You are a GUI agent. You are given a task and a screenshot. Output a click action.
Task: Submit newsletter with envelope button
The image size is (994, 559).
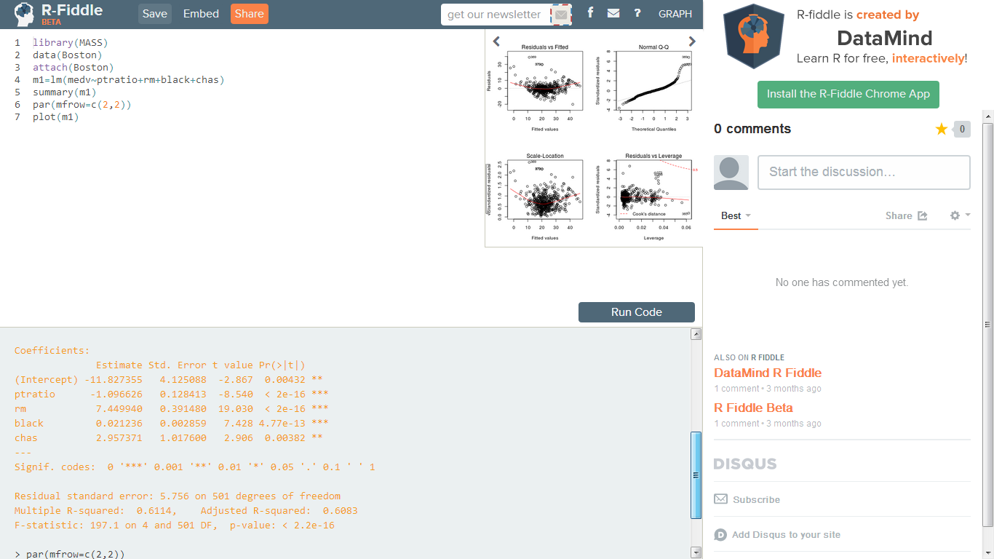pos(560,15)
